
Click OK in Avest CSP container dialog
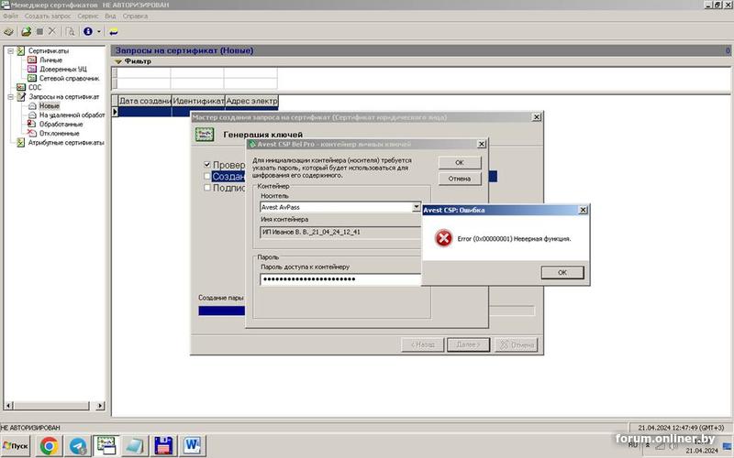(460, 163)
